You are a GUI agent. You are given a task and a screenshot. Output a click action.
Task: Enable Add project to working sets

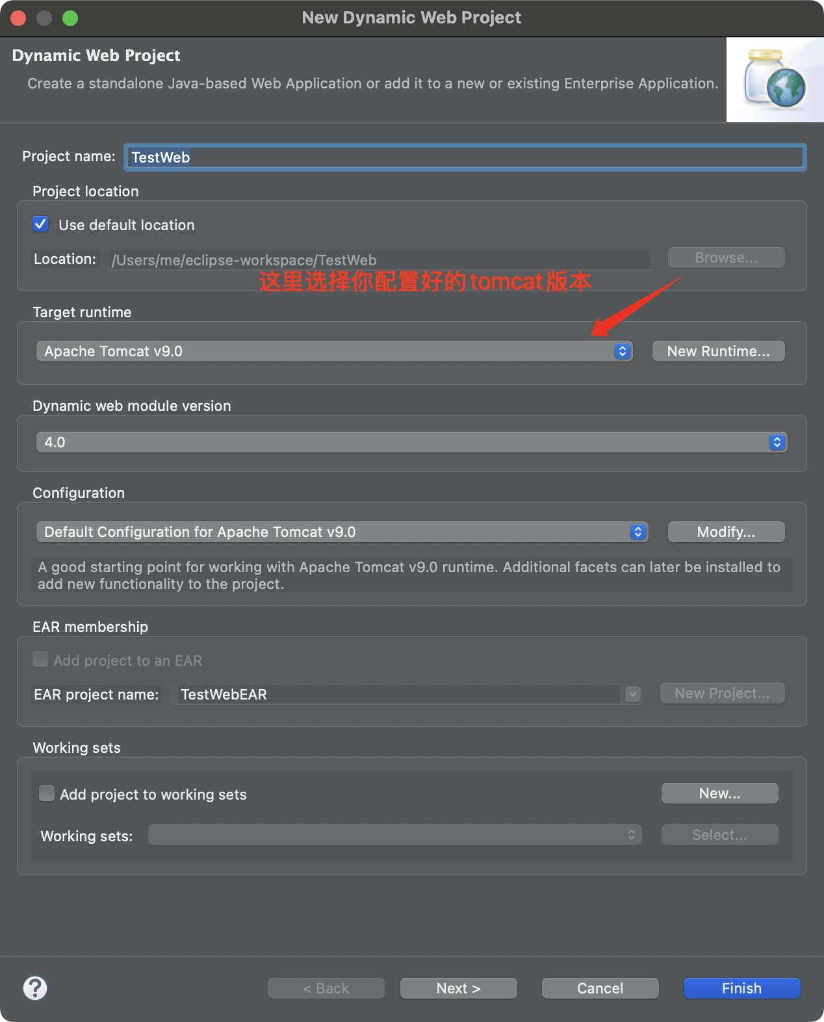point(47,794)
